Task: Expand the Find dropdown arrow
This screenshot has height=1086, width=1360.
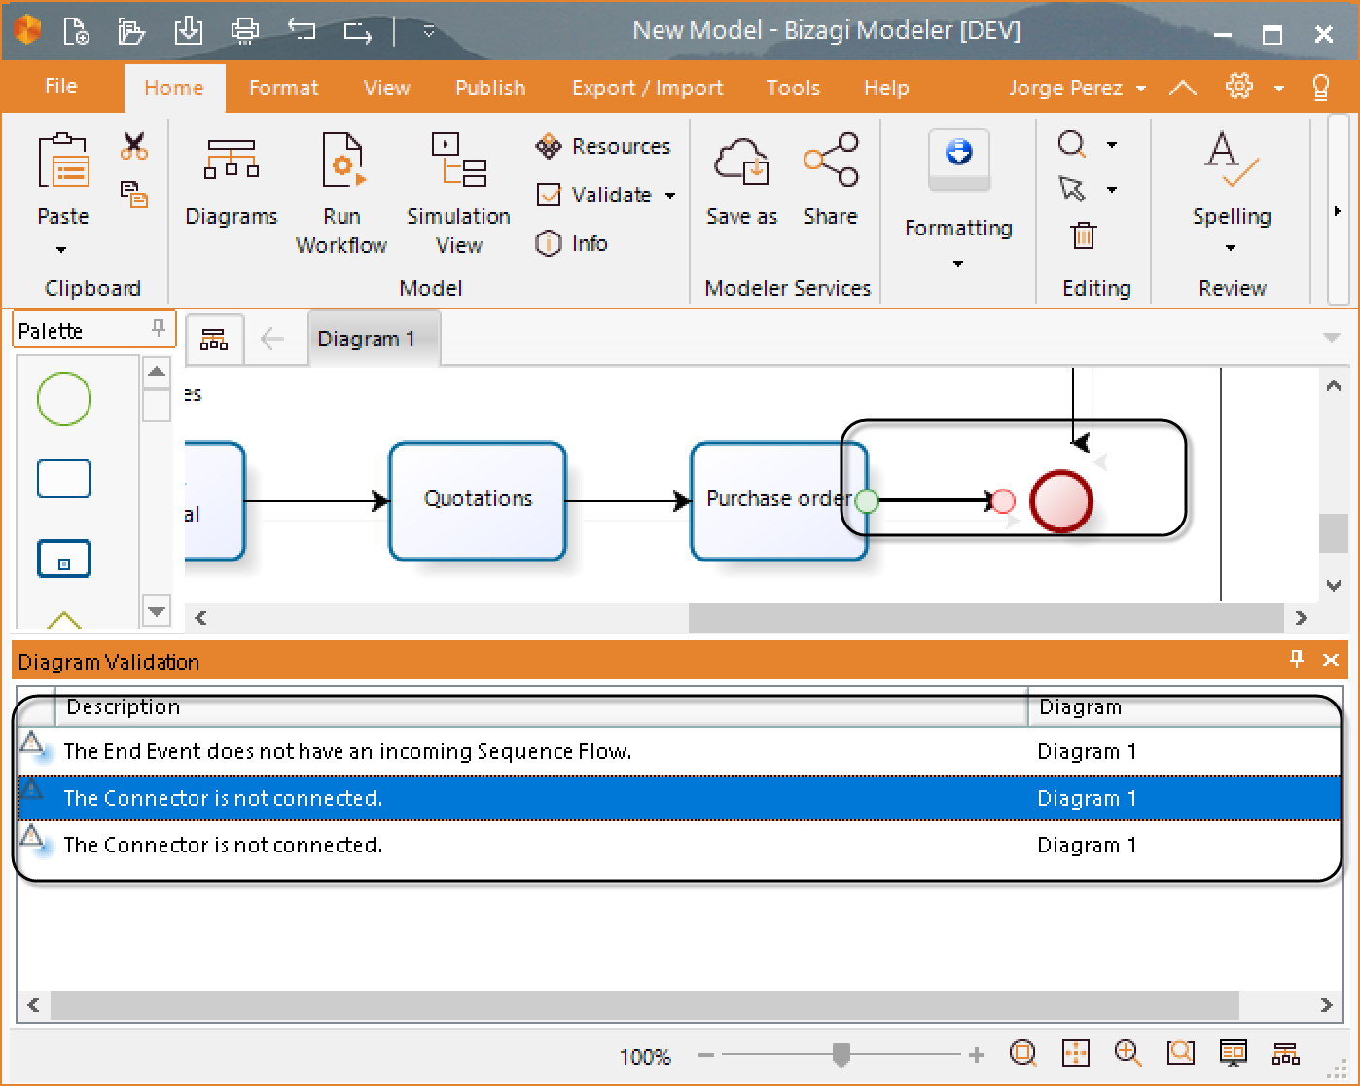Action: pyautogui.click(x=1112, y=145)
